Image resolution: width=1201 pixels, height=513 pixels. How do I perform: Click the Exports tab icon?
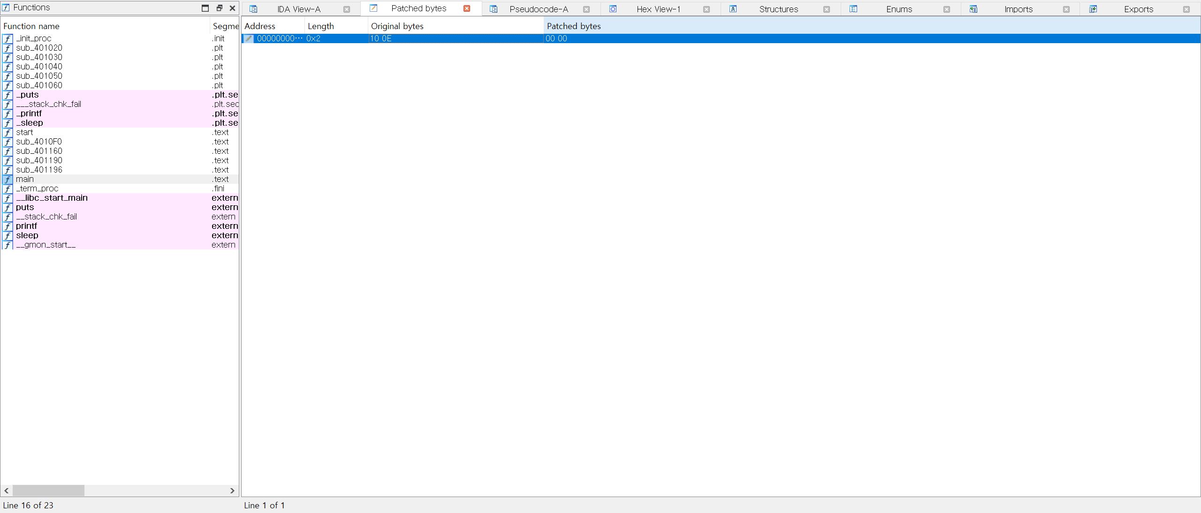[1093, 9]
